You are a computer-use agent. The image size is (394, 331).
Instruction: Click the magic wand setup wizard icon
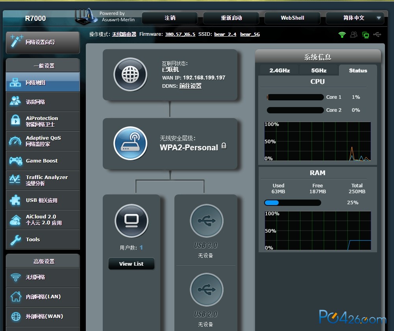(16, 41)
